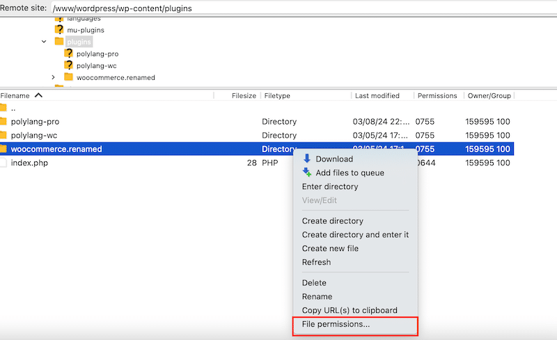This screenshot has height=340, width=557.
Task: Click the blue Download arrow icon
Action: pos(307,159)
